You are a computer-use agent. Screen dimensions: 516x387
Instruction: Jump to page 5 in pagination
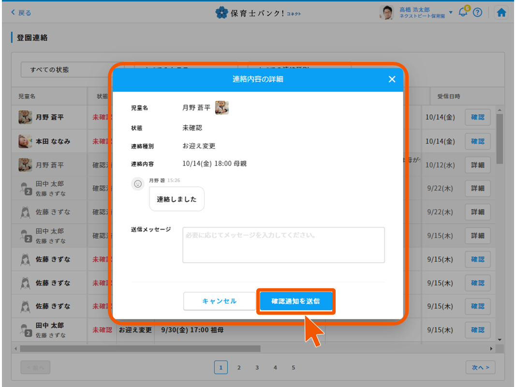[x=293, y=368]
